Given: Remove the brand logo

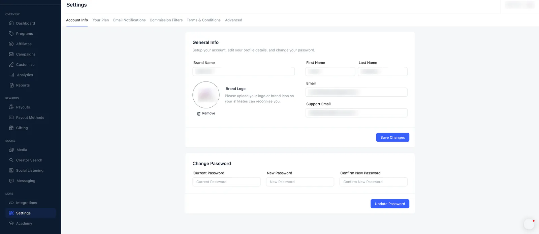Looking at the screenshot, I should (206, 113).
